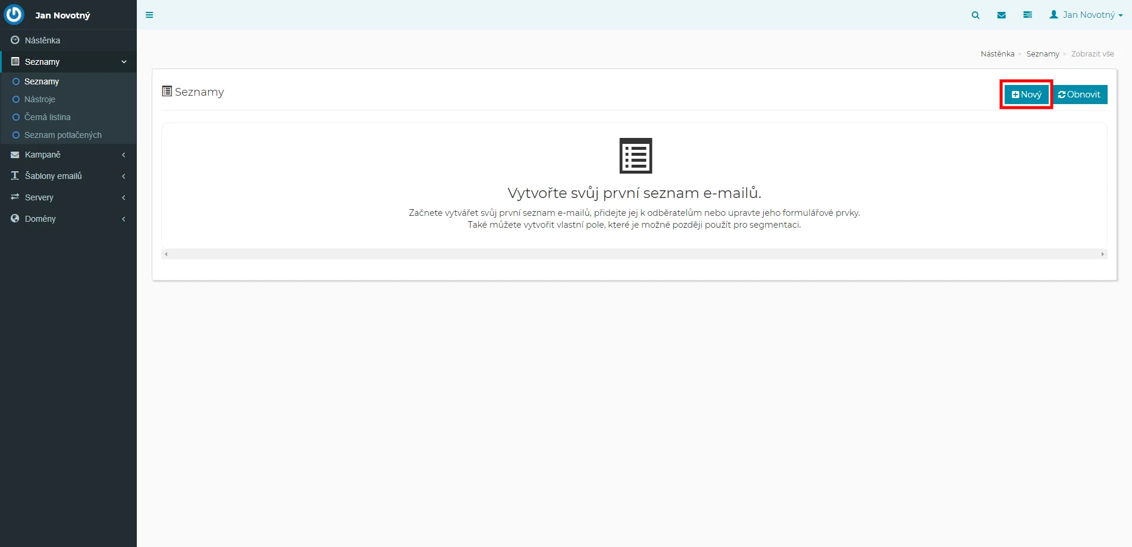Click the Nástěnka breadcrumb link

click(x=998, y=54)
